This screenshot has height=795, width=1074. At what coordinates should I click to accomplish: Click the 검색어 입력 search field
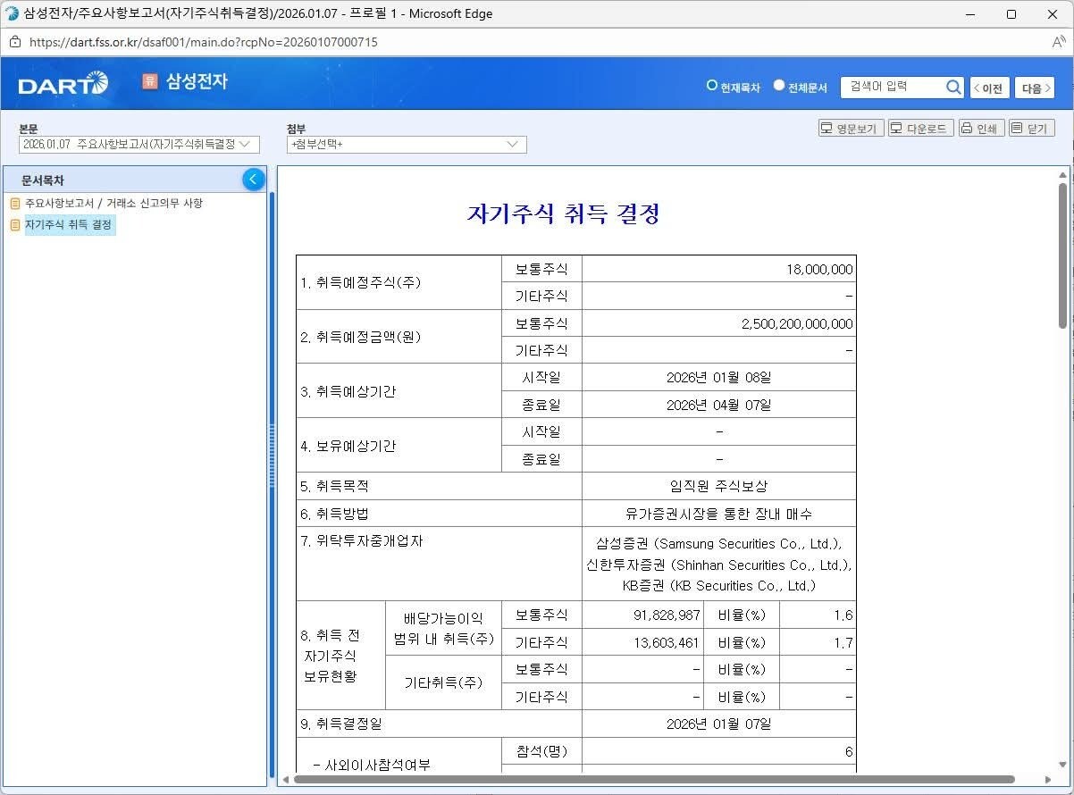(892, 87)
